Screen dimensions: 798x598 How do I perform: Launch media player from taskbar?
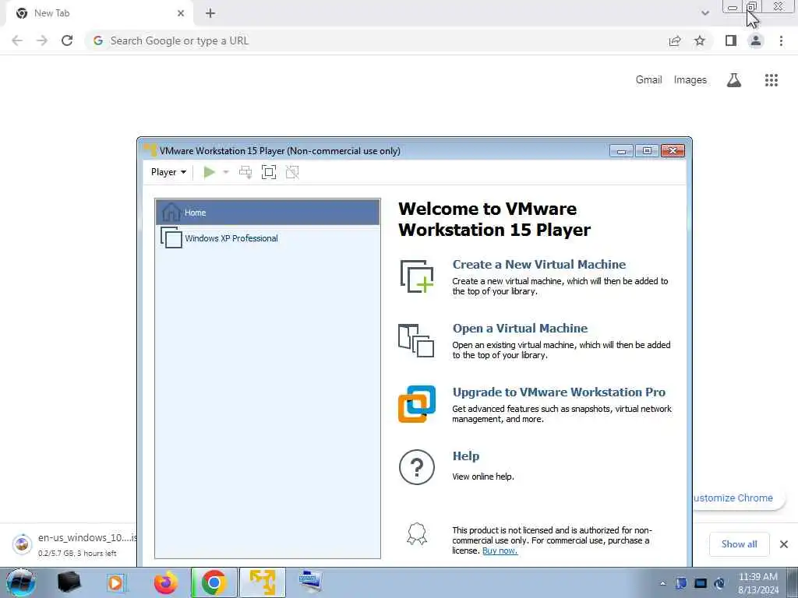117,582
